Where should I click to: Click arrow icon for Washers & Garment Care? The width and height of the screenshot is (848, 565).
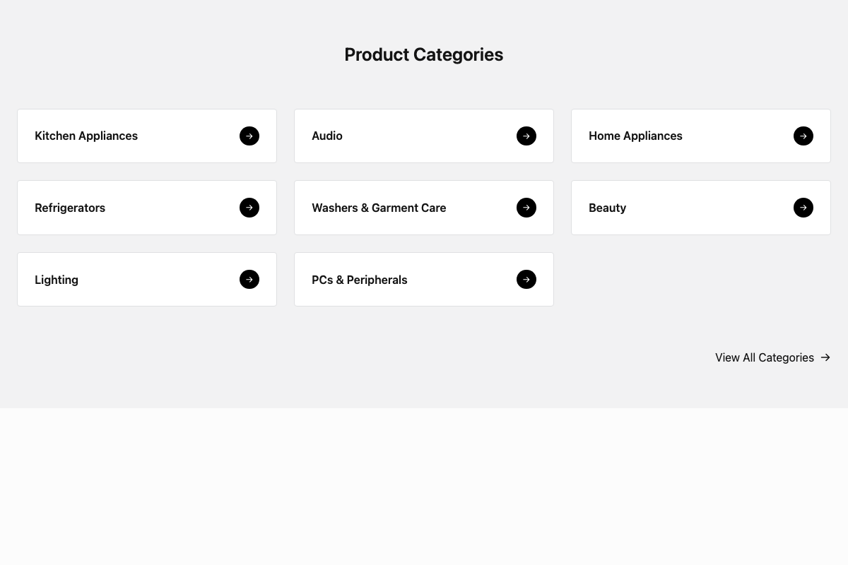pos(526,208)
